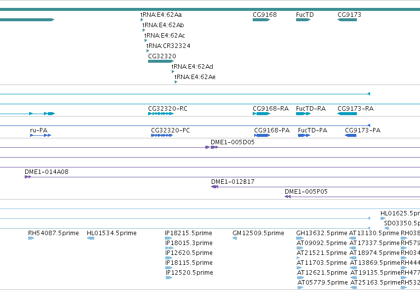Select tRNA:E4:62Aa label
Screen dimensions: 420x290
pyautogui.click(x=161, y=15)
